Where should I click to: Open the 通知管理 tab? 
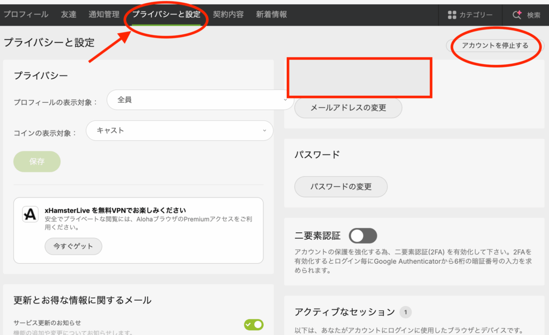click(x=104, y=14)
